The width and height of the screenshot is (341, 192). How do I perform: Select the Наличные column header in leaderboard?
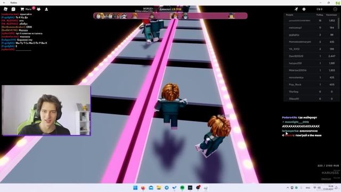331,15
